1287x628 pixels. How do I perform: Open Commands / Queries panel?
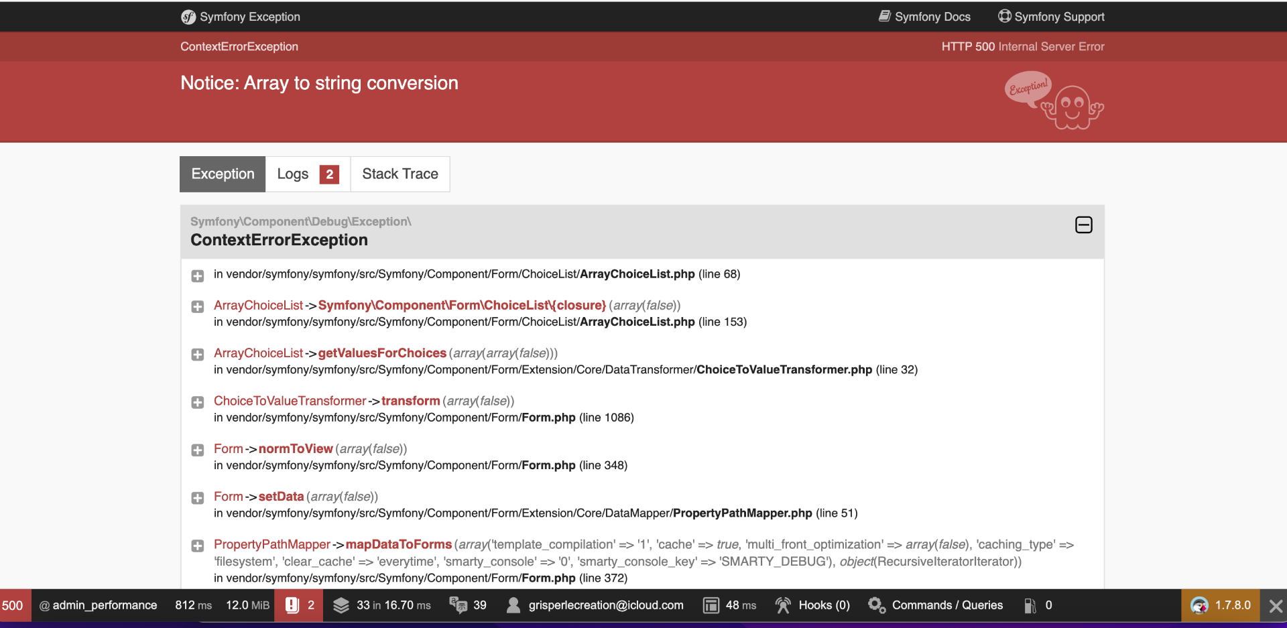pos(947,605)
